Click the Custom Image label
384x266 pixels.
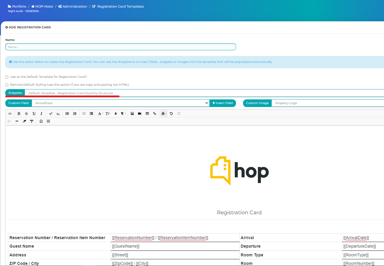click(257, 103)
